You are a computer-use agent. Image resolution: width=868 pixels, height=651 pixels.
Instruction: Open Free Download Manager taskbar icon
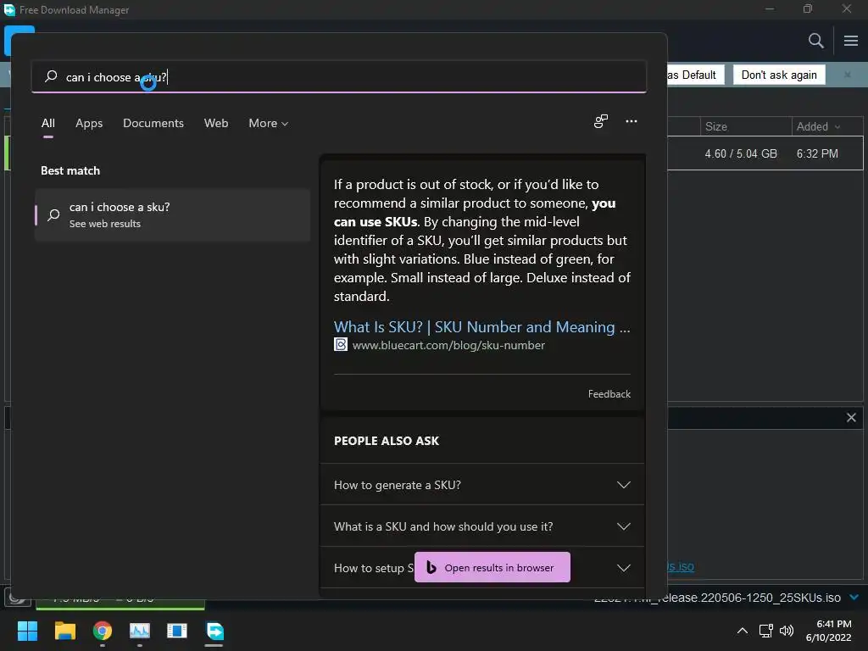tap(214, 631)
